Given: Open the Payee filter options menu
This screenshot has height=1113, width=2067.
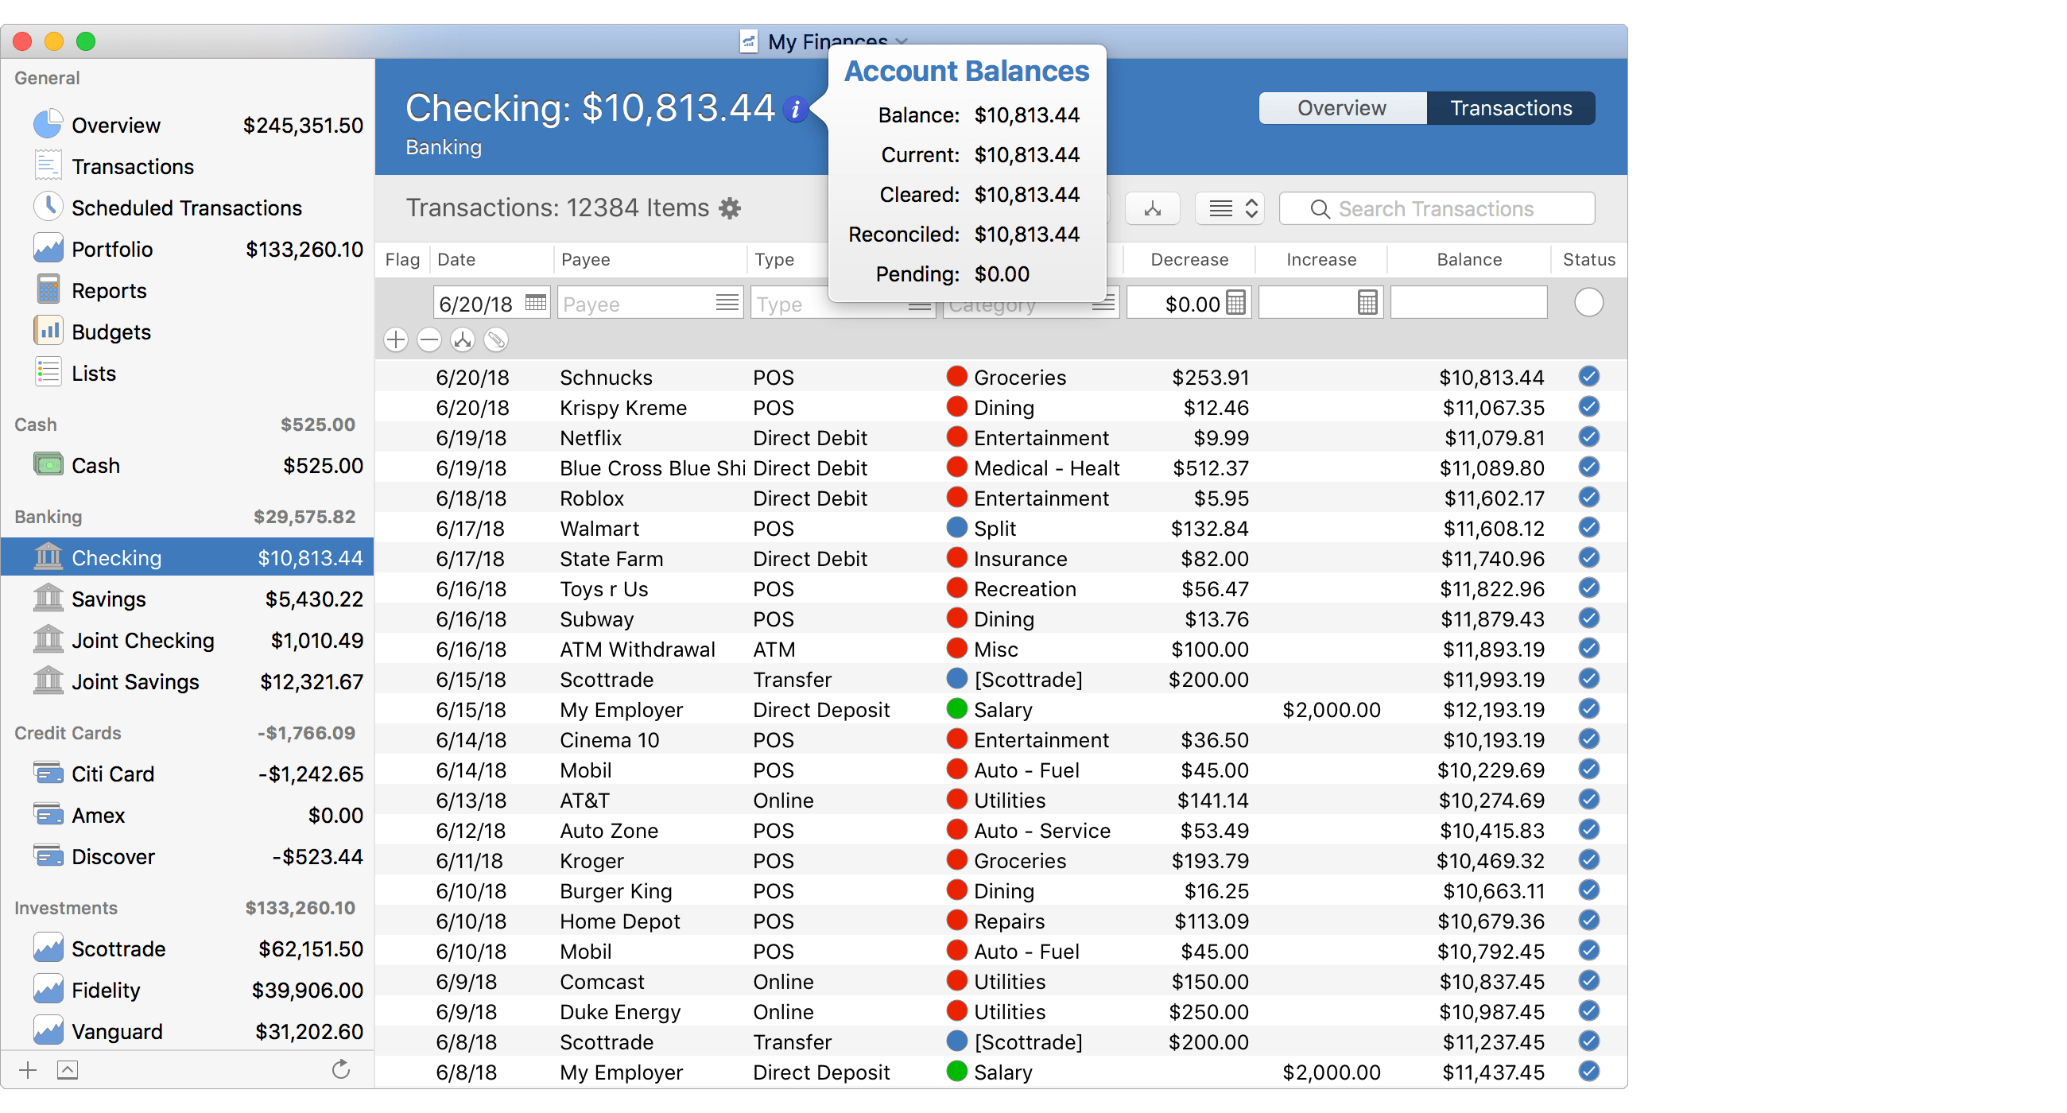Looking at the screenshot, I should [x=727, y=303].
